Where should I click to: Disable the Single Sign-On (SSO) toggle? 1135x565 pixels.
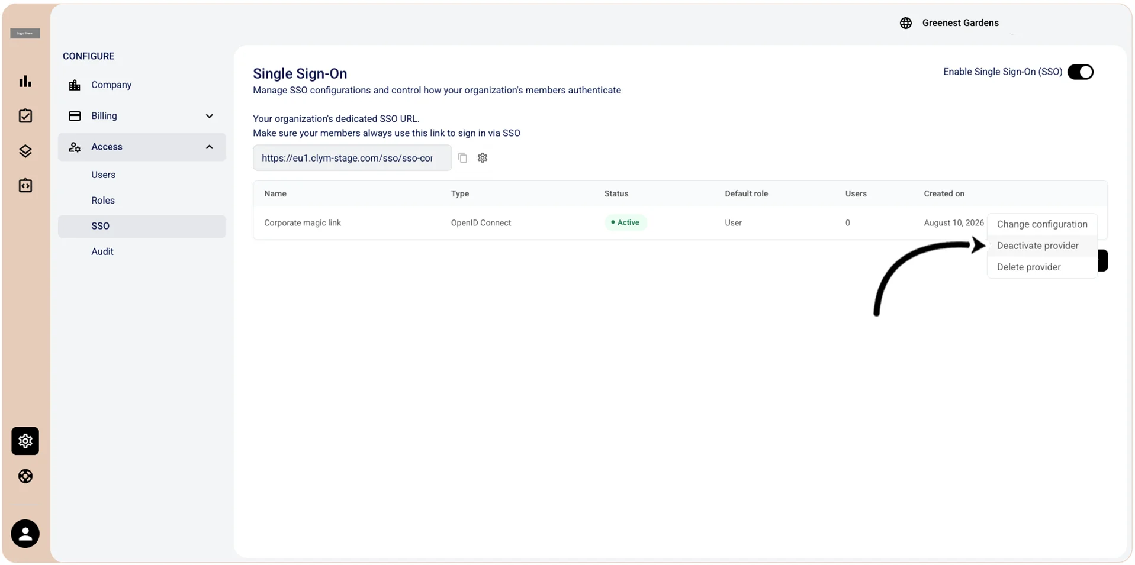pyautogui.click(x=1080, y=72)
